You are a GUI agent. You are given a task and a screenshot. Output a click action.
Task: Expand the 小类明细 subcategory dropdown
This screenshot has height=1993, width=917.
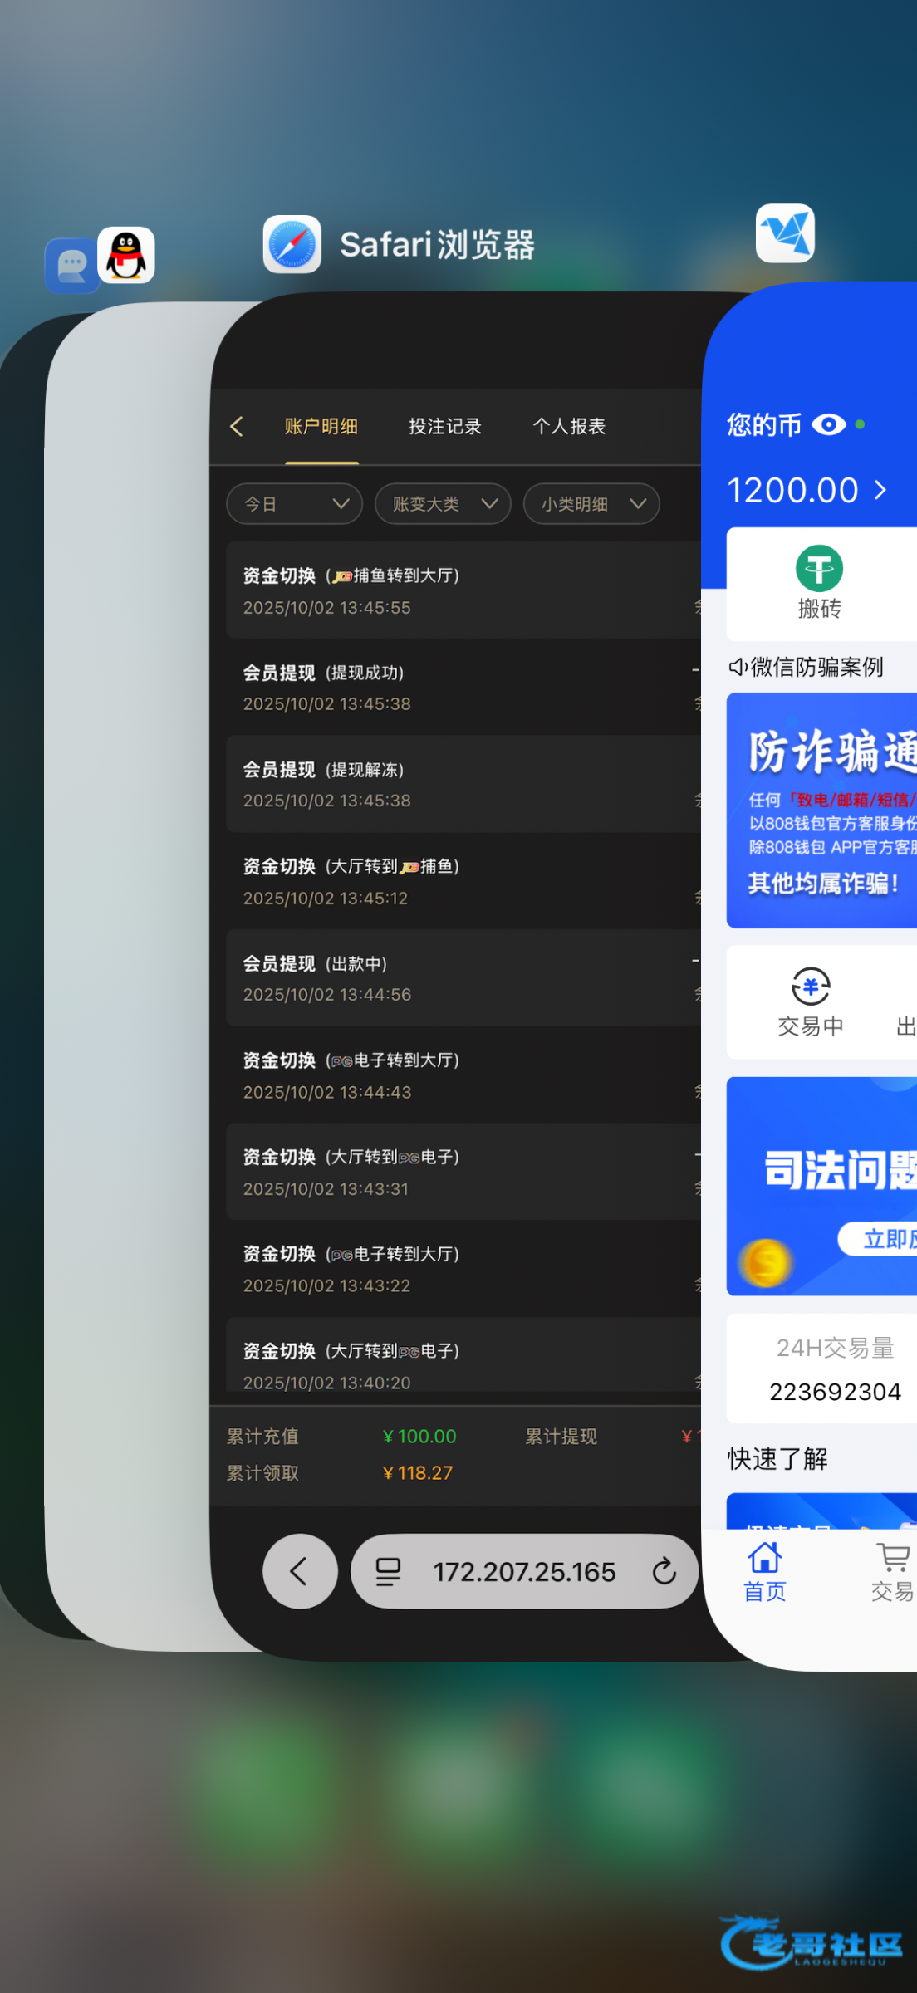point(591,504)
